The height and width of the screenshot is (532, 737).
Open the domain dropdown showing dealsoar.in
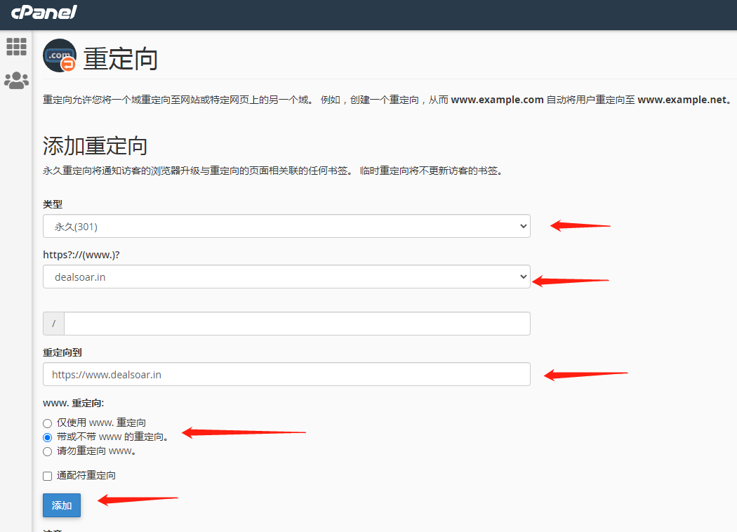pyautogui.click(x=286, y=277)
